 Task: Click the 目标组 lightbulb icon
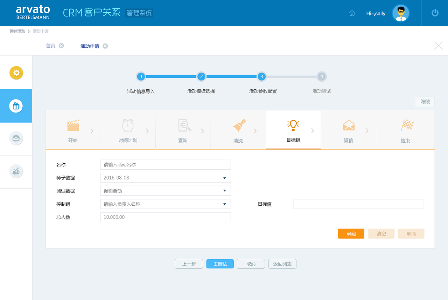pos(293,125)
